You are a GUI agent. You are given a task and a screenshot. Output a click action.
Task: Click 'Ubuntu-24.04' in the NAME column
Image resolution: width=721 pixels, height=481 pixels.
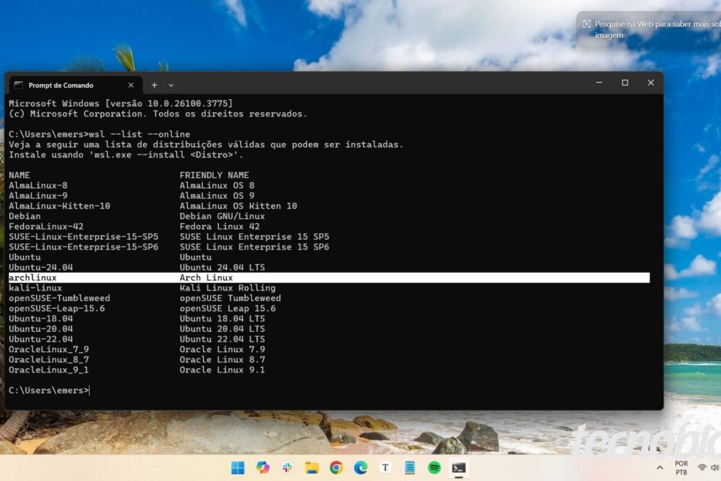click(x=41, y=268)
